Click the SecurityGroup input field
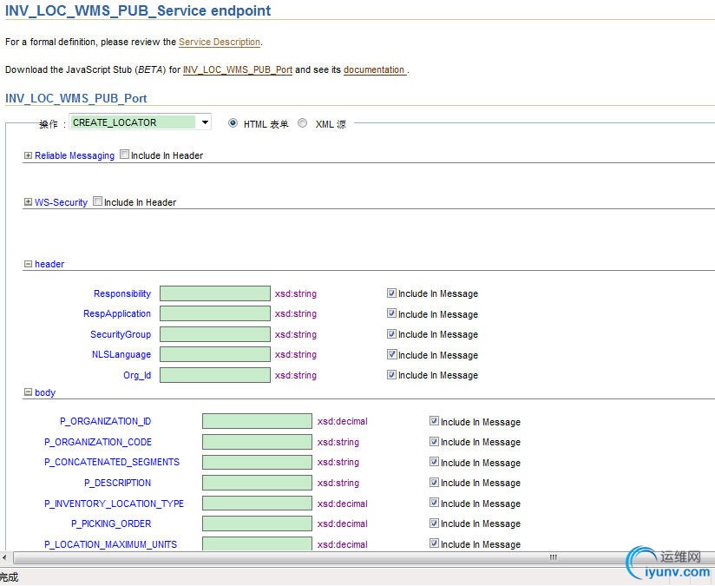 coord(215,334)
